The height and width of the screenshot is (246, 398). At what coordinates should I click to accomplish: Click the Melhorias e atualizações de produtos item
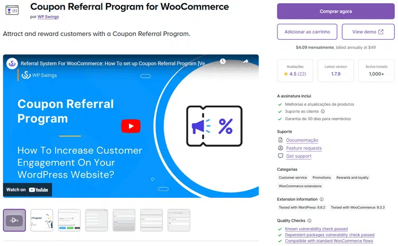point(319,104)
